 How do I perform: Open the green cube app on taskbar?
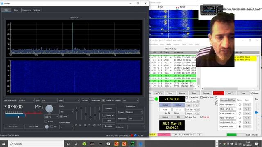84,144
